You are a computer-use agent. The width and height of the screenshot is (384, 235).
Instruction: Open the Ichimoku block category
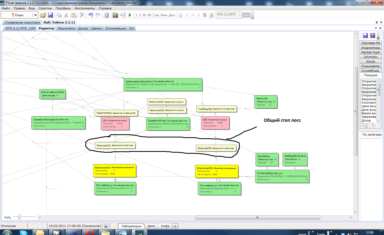pyautogui.click(x=370, y=57)
